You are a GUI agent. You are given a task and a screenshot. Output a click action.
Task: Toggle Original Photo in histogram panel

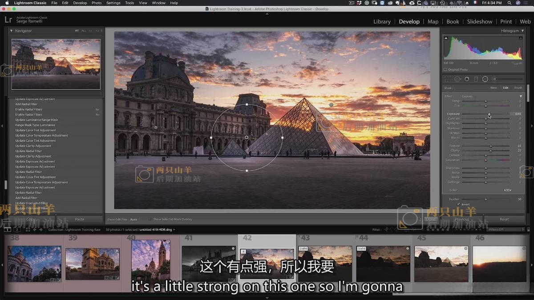tap(445, 70)
